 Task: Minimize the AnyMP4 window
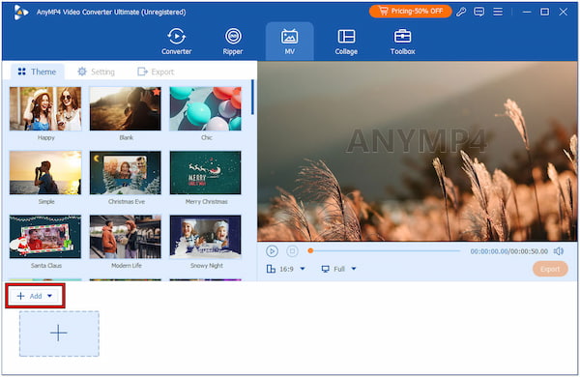pos(527,12)
